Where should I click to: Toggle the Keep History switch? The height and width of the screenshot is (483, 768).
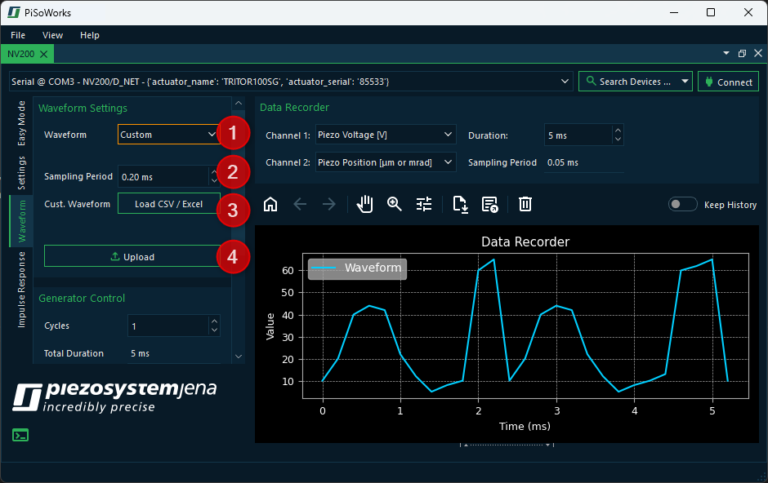[x=682, y=205]
